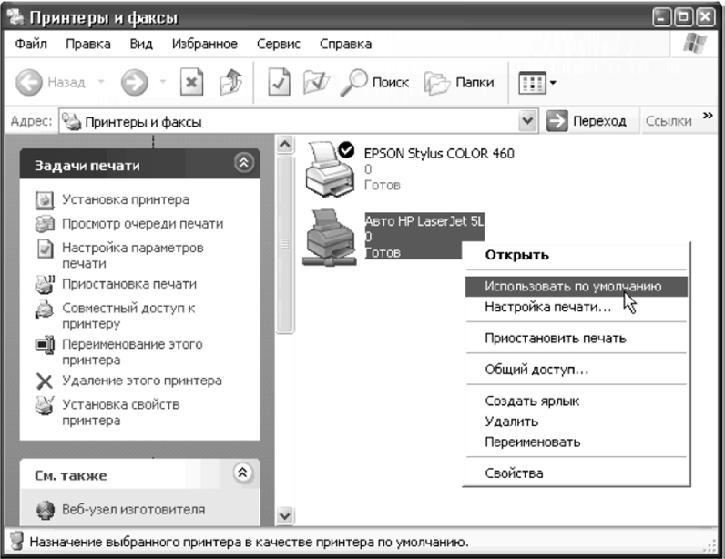
Task: Open Search (Поиск) magnifier tool
Action: (x=374, y=82)
